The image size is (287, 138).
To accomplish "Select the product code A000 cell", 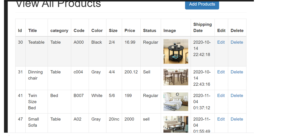I will (79, 42).
